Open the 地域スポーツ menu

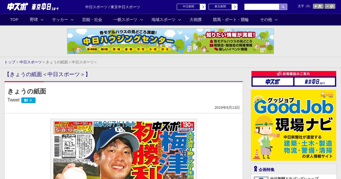click(x=163, y=20)
